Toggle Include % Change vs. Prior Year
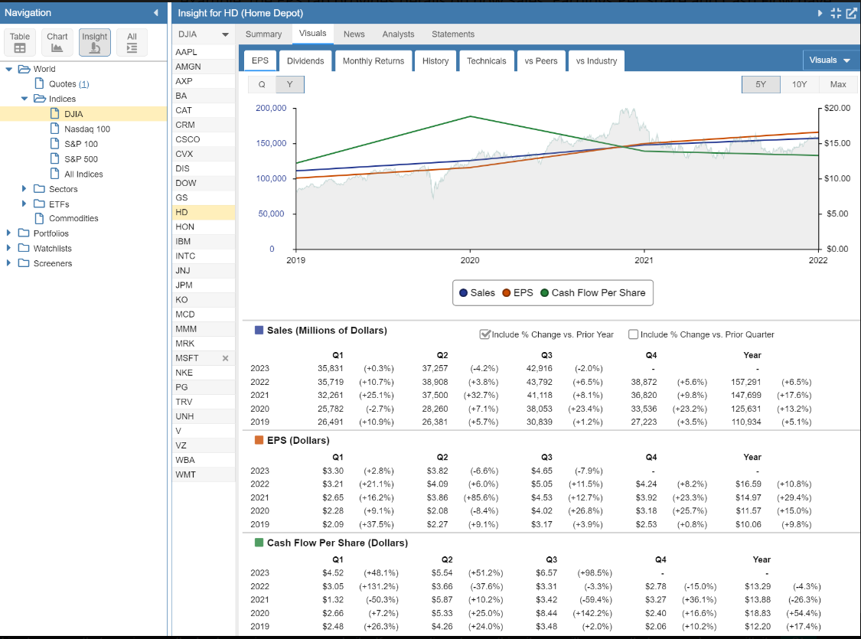This screenshot has width=861, height=639. 484,334
